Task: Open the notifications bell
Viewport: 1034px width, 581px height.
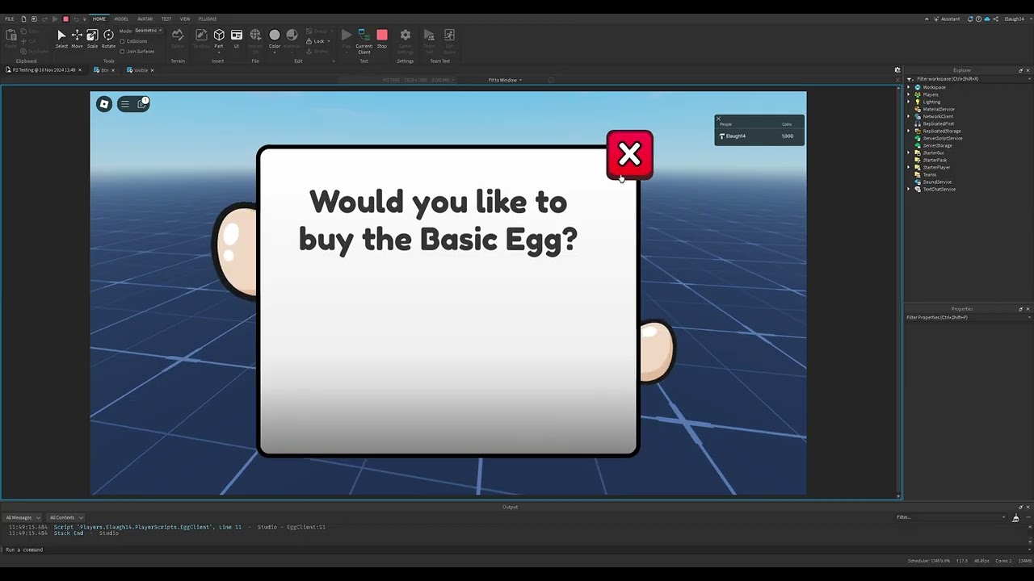Action: pyautogui.click(x=970, y=19)
